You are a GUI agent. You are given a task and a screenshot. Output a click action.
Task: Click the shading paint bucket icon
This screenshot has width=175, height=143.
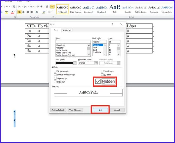(x=44, y=12)
